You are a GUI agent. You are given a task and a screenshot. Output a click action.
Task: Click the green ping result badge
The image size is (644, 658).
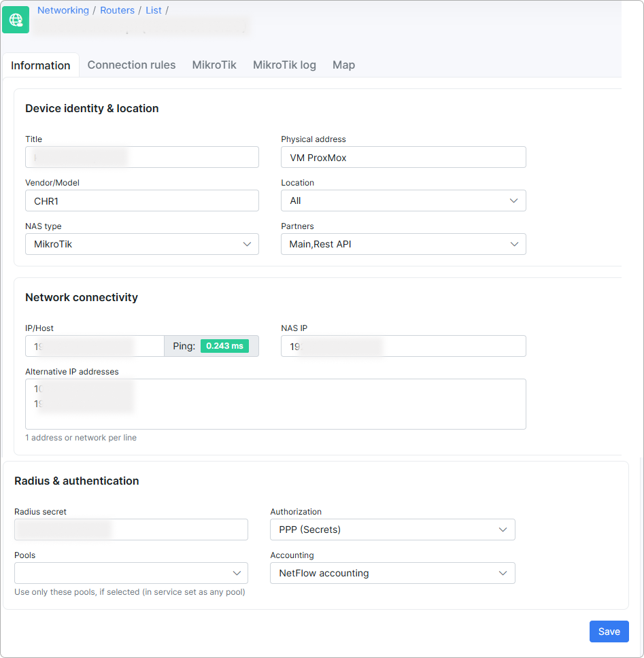[224, 346]
